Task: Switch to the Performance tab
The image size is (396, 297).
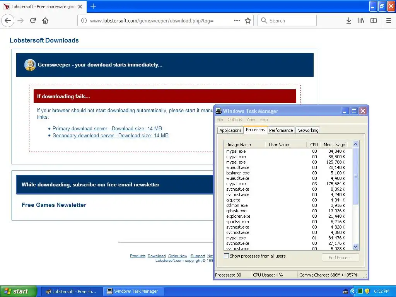Action: click(281, 130)
